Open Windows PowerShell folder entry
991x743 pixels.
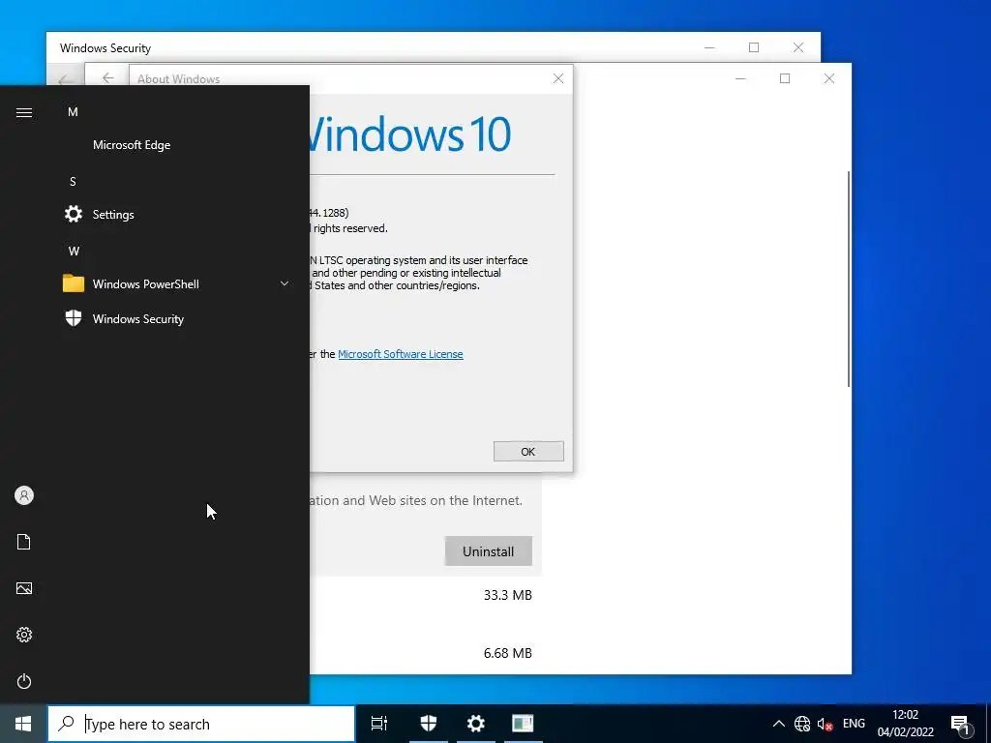[179, 284]
